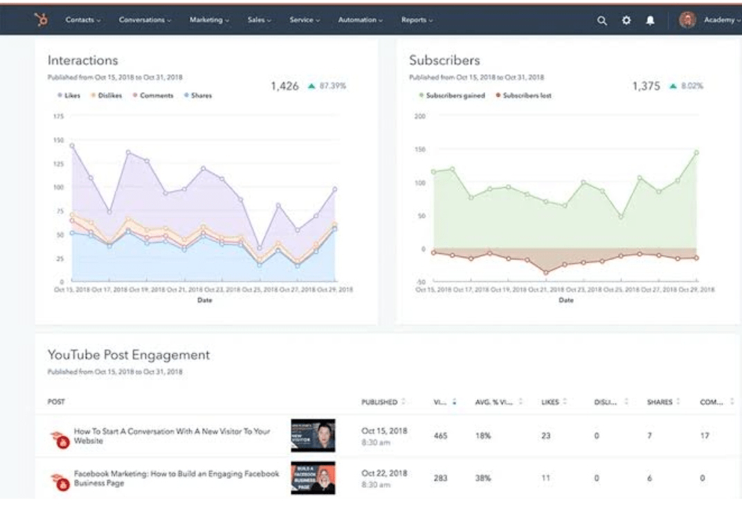Screen dimensions: 742x523
Task: Open the How To Start A Conversation post link
Action: pos(173,436)
